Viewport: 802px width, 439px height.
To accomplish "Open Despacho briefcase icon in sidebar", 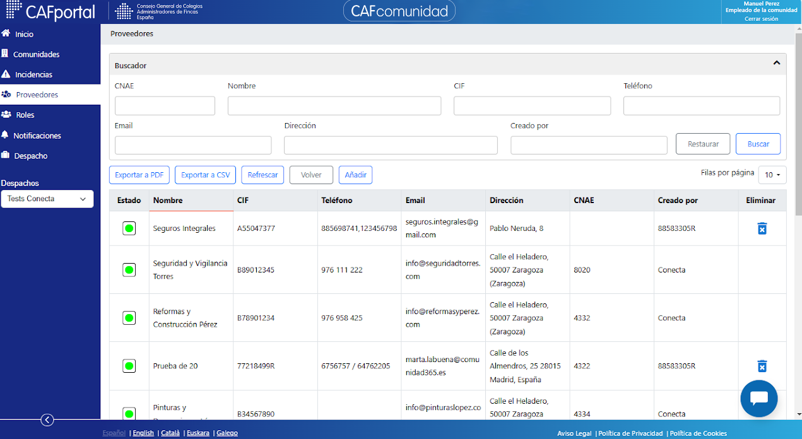I will (x=6, y=155).
